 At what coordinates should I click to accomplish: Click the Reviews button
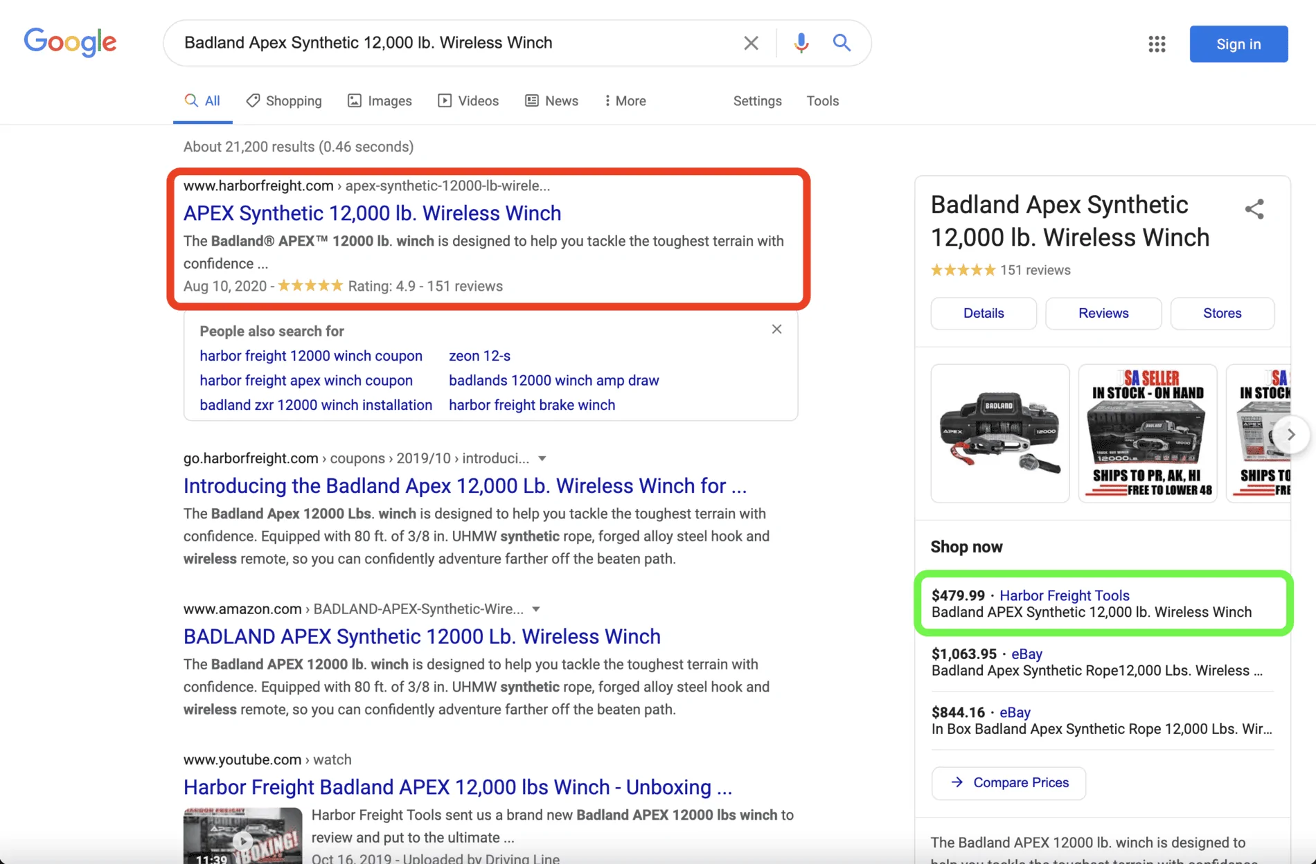[x=1103, y=313]
